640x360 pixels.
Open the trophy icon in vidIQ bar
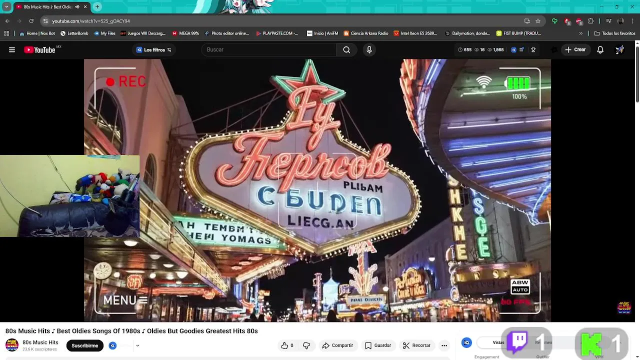pos(533,49)
